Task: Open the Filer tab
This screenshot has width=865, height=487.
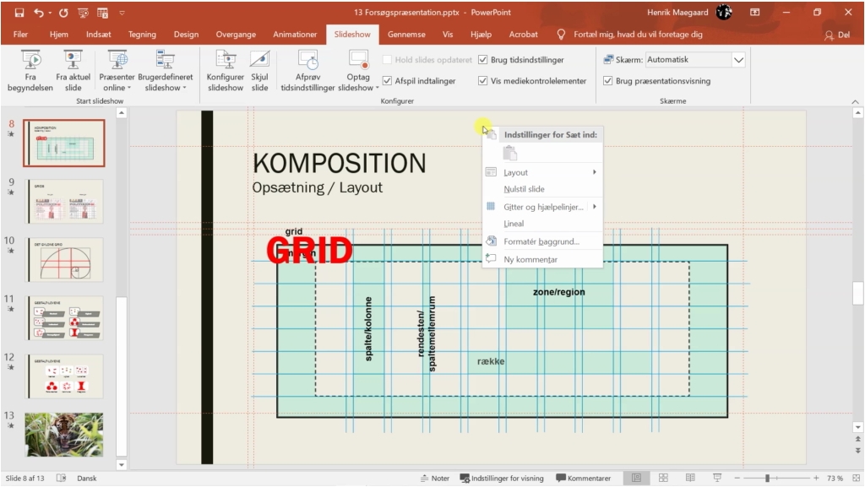Action: coord(20,34)
